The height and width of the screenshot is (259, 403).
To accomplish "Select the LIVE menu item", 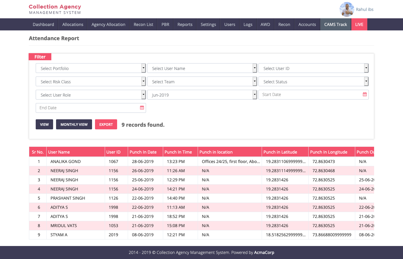I will click(x=359, y=25).
